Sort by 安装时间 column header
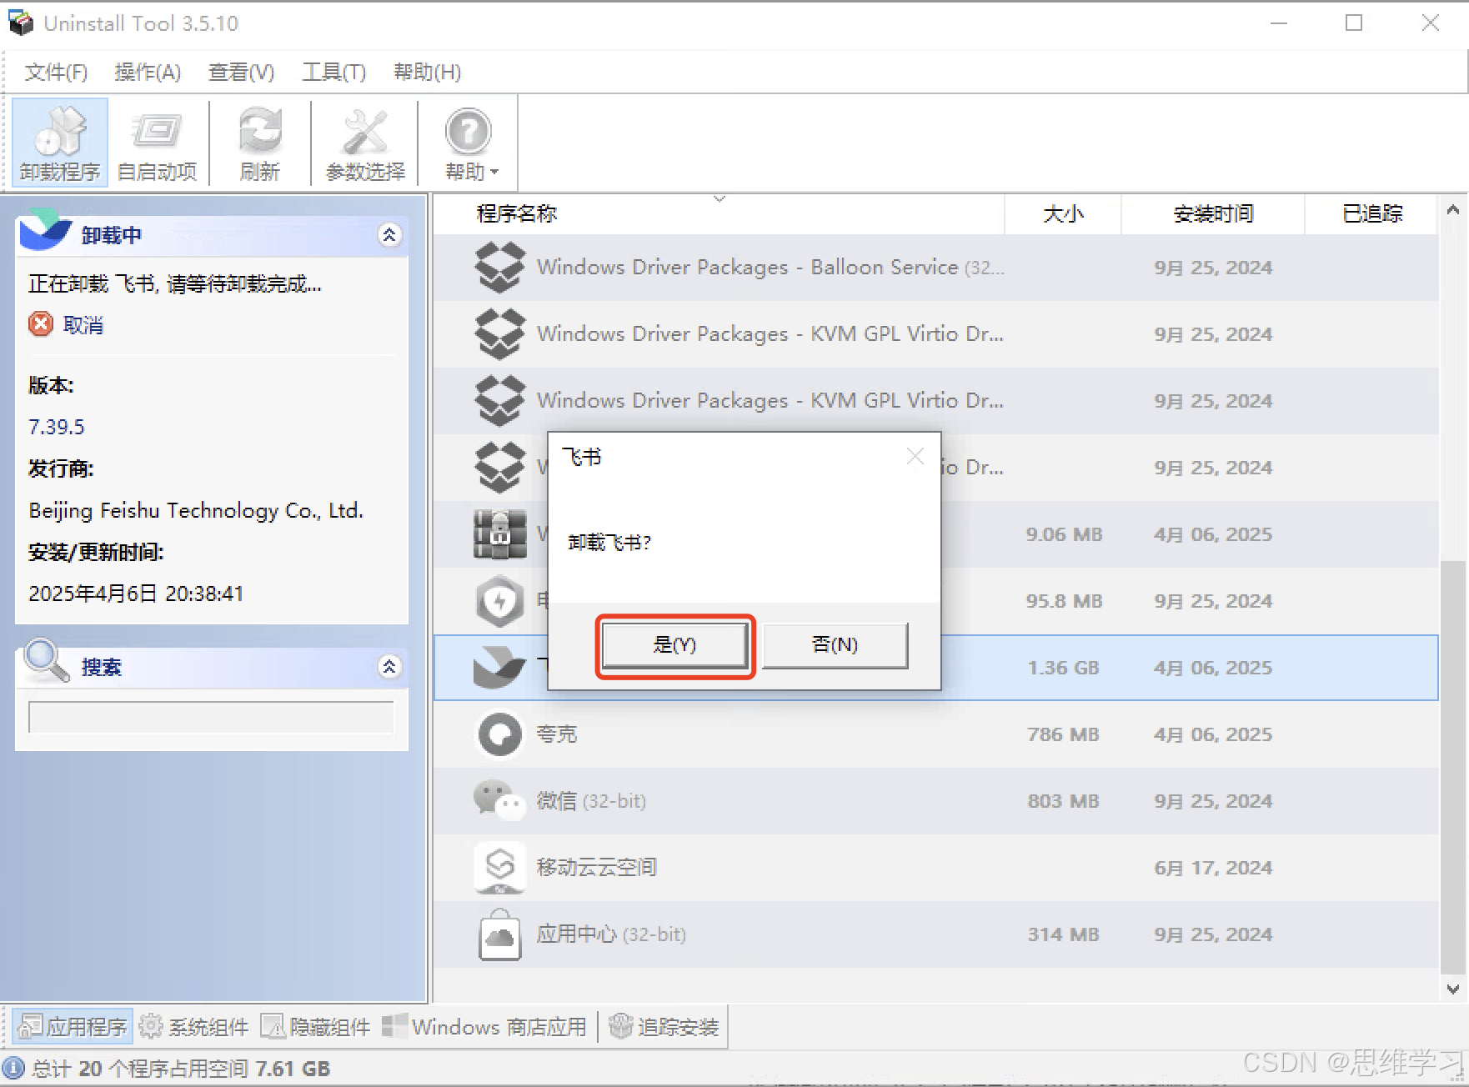 pos(1213,214)
